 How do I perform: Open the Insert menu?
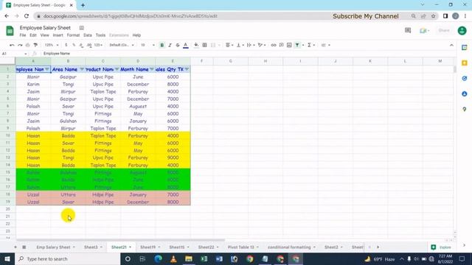(x=58, y=35)
